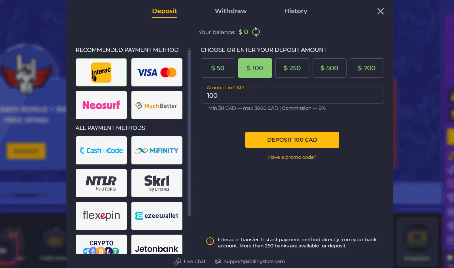Select MiFinity payment option
The height and width of the screenshot is (268, 454).
pyautogui.click(x=157, y=150)
